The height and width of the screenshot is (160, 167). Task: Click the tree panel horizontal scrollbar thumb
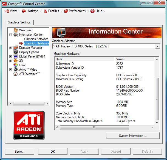29,104
